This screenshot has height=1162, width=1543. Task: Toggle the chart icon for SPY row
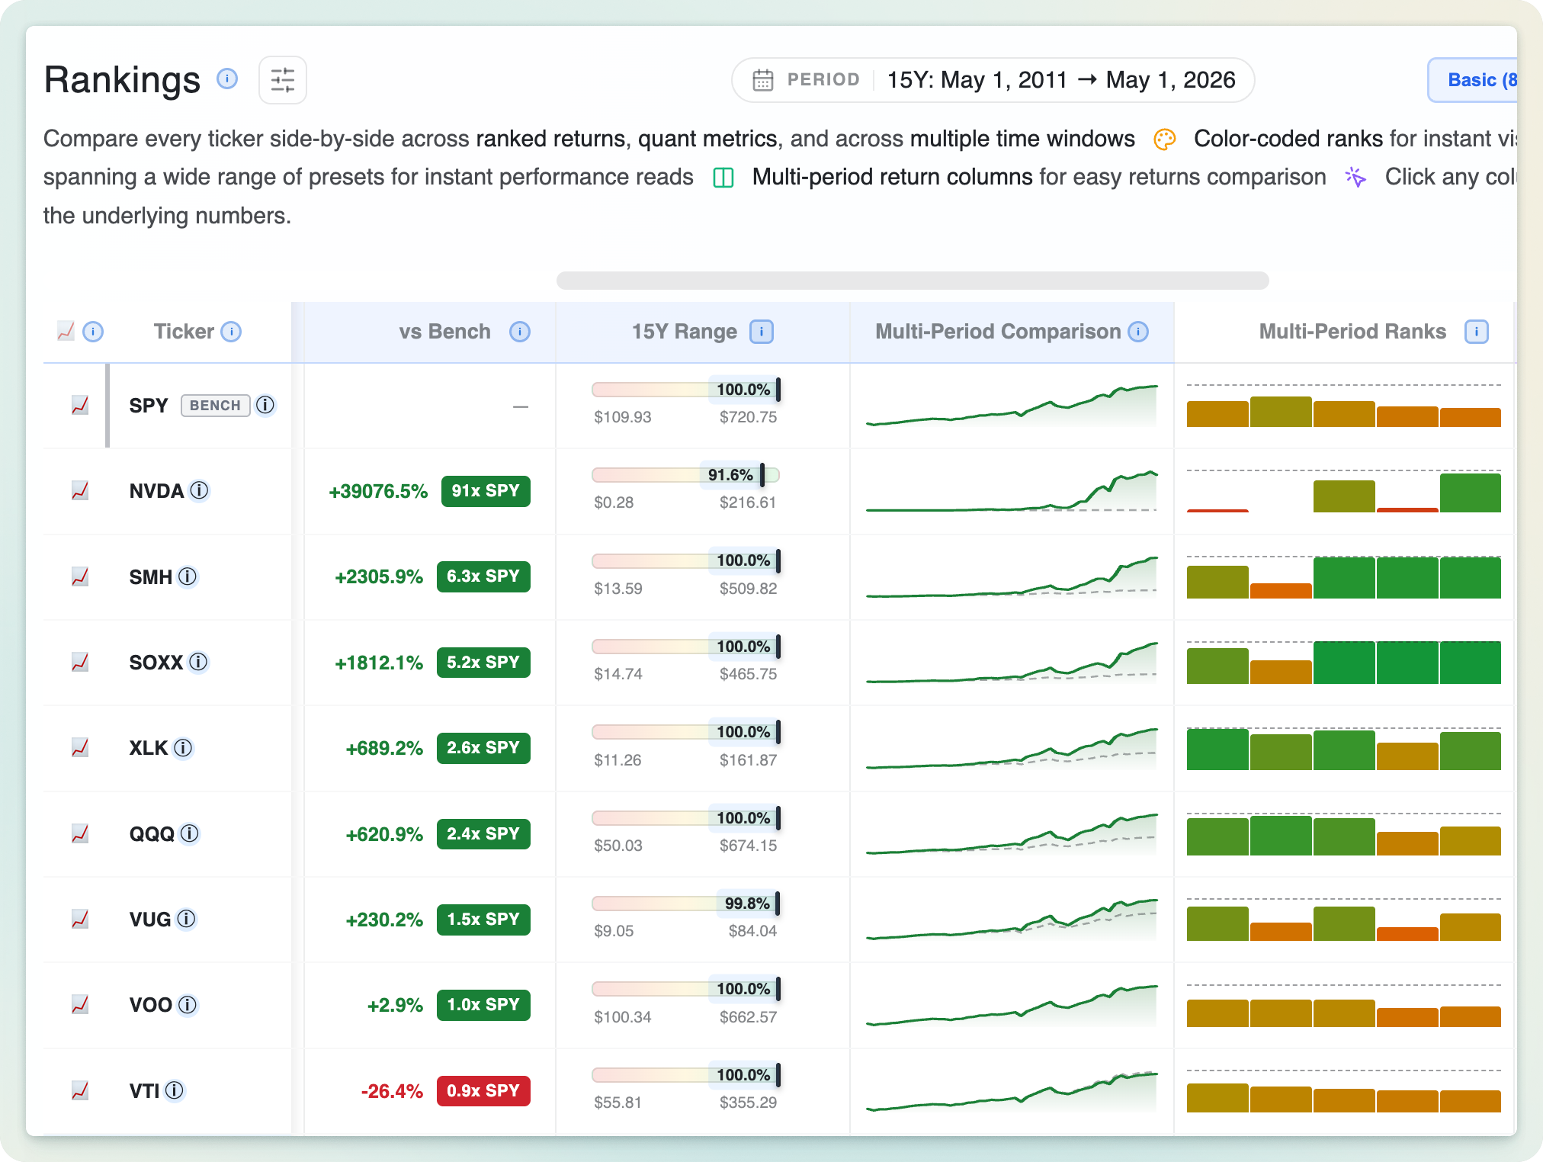tap(80, 406)
